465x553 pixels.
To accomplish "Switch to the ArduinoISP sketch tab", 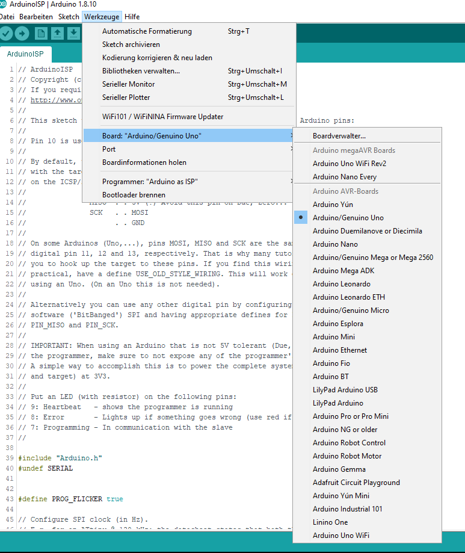I will point(25,54).
